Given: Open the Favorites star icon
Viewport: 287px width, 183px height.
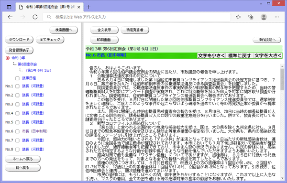Looking at the screenshot, I should [x=238, y=17].
